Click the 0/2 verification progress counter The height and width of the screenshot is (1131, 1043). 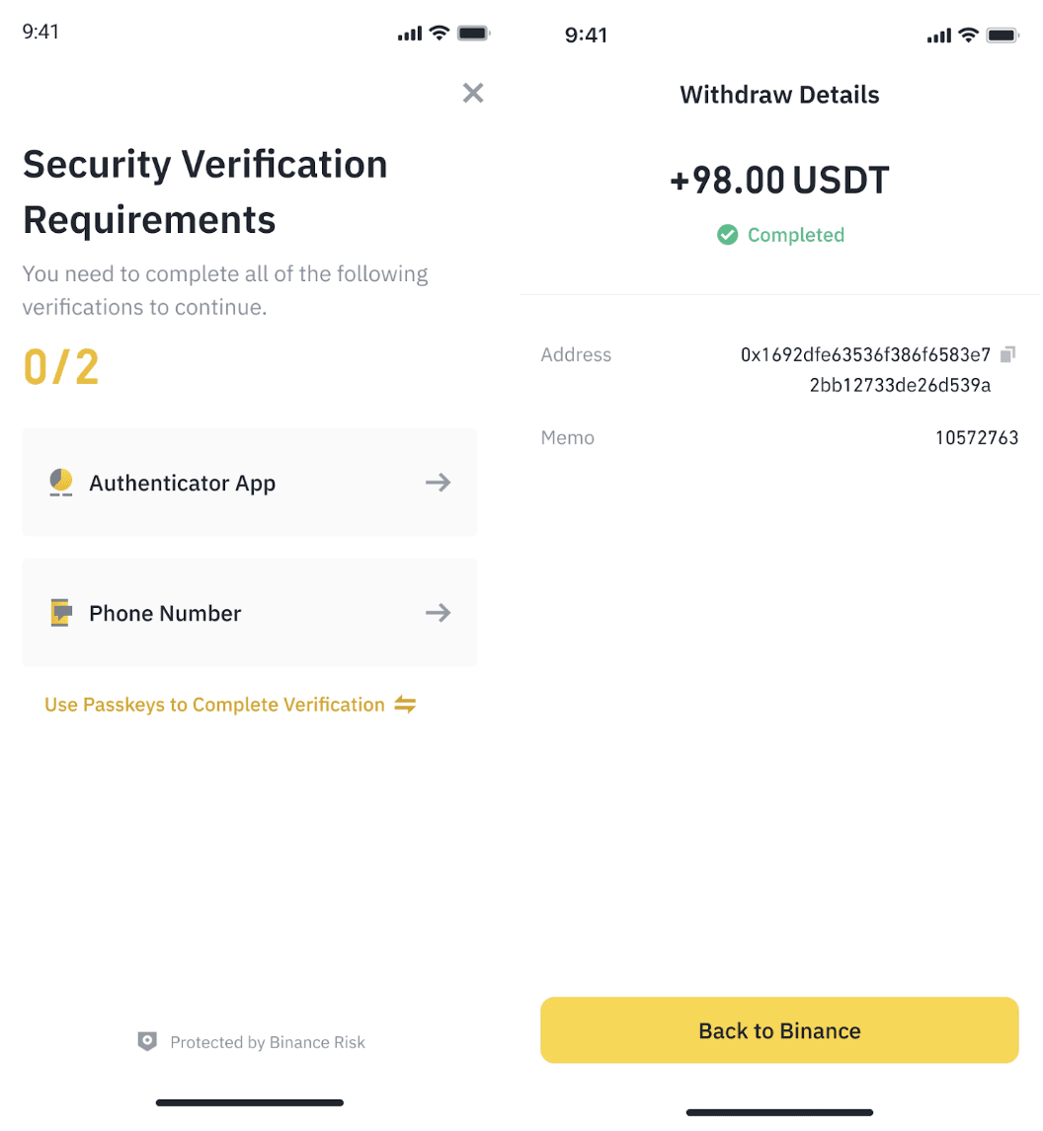coord(61,367)
